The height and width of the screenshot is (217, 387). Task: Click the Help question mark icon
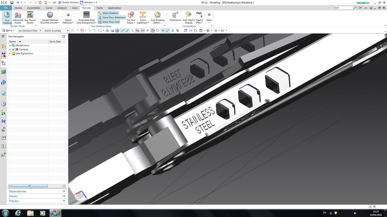[371, 8]
